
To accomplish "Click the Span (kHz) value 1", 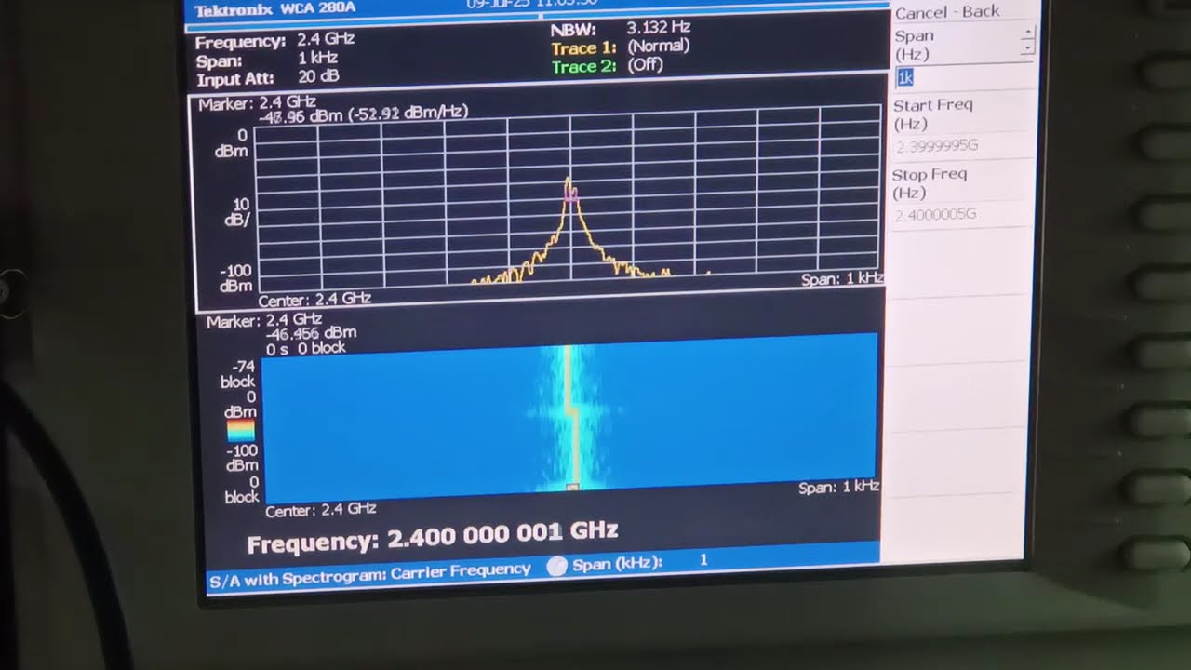I will (703, 560).
